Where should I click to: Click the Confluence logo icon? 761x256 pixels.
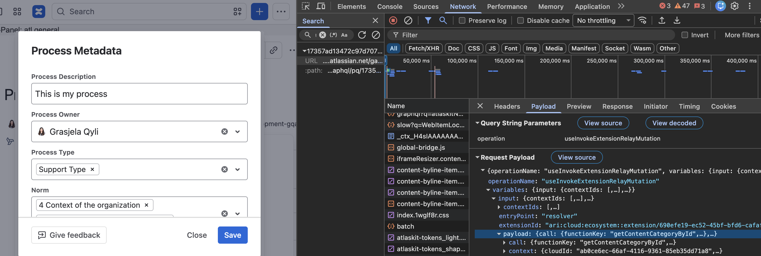(x=39, y=12)
